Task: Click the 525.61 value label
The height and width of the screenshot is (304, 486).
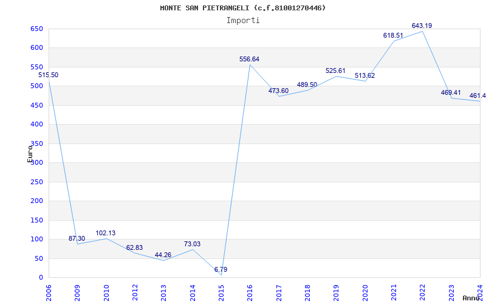Action: (335, 71)
